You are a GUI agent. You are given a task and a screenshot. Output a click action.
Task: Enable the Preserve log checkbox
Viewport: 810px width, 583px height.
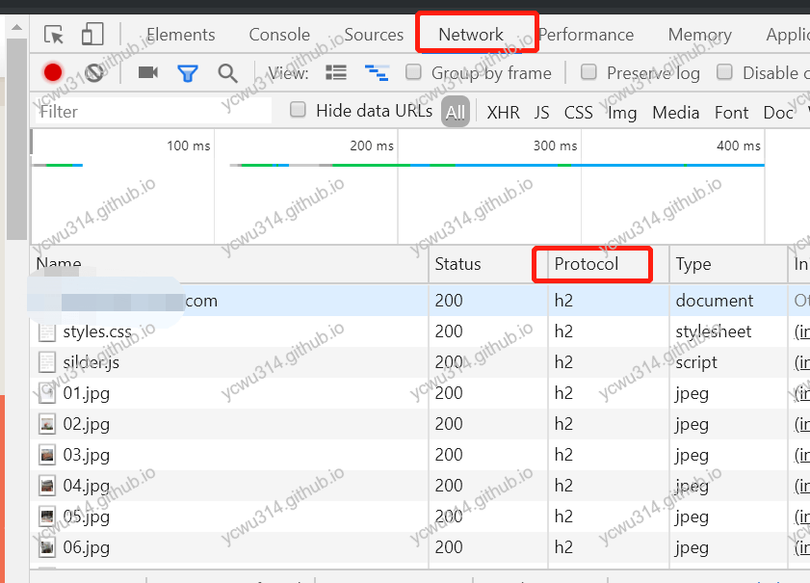coord(588,72)
